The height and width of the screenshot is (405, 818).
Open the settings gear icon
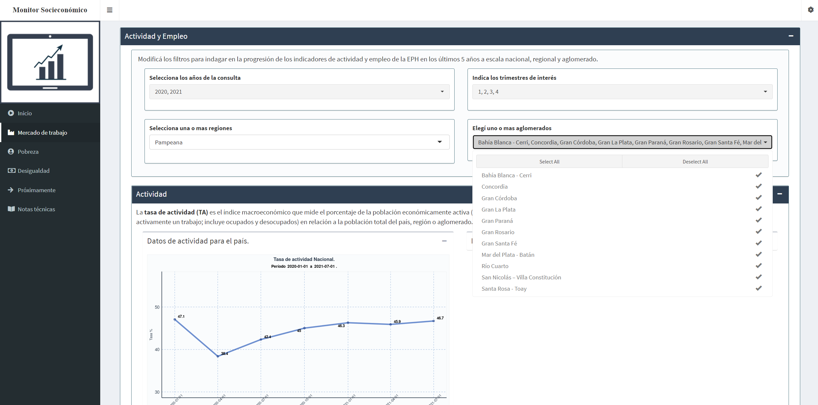pyautogui.click(x=811, y=10)
